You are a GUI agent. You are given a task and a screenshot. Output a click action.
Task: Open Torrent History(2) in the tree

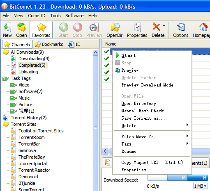(29, 118)
